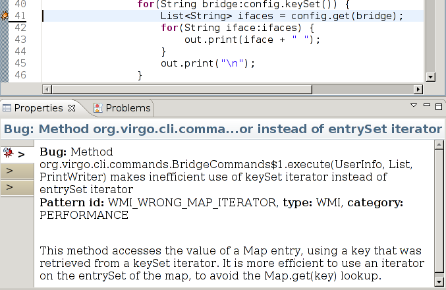Click the bug title header text

click(222, 129)
